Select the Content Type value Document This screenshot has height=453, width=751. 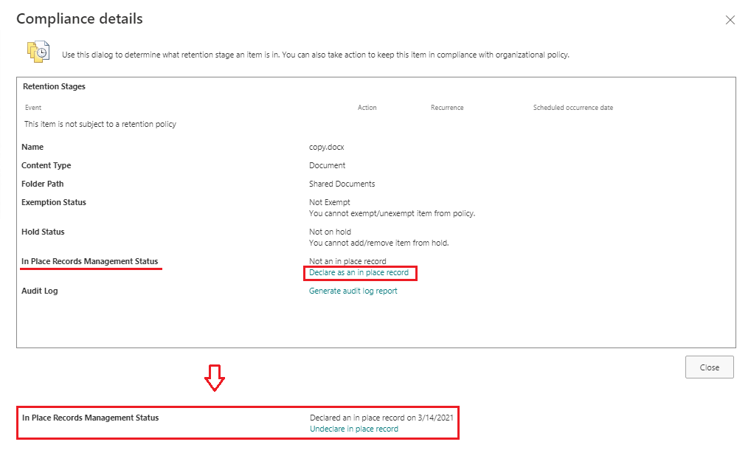pyautogui.click(x=325, y=165)
